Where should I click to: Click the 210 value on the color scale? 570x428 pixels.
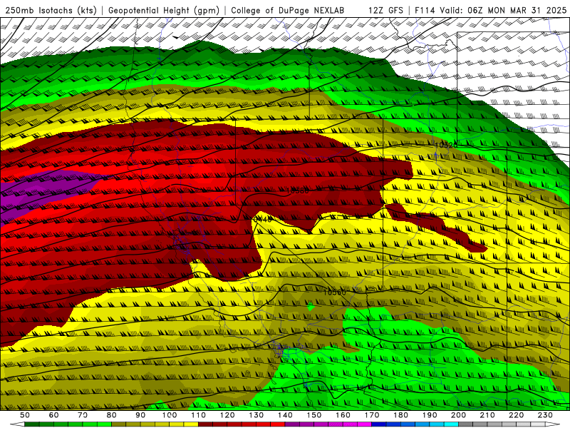point(488,415)
